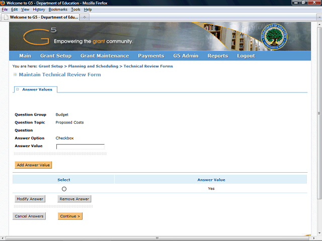Click the Remove Answer button

click(74, 199)
